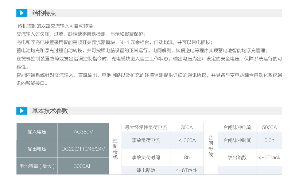This screenshot has height=179, width=299.
Task: Select the 事故负荷电流 table cell
Action: click(146, 140)
